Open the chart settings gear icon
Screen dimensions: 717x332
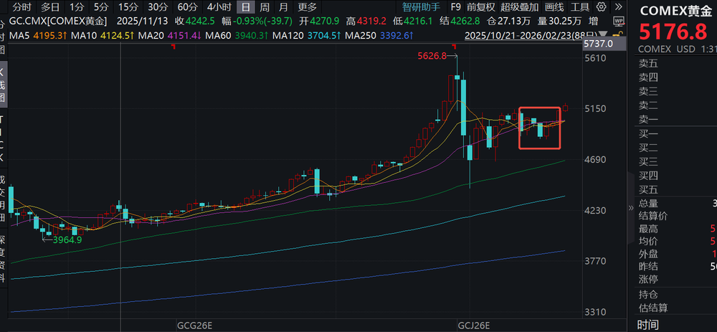[x=601, y=6]
